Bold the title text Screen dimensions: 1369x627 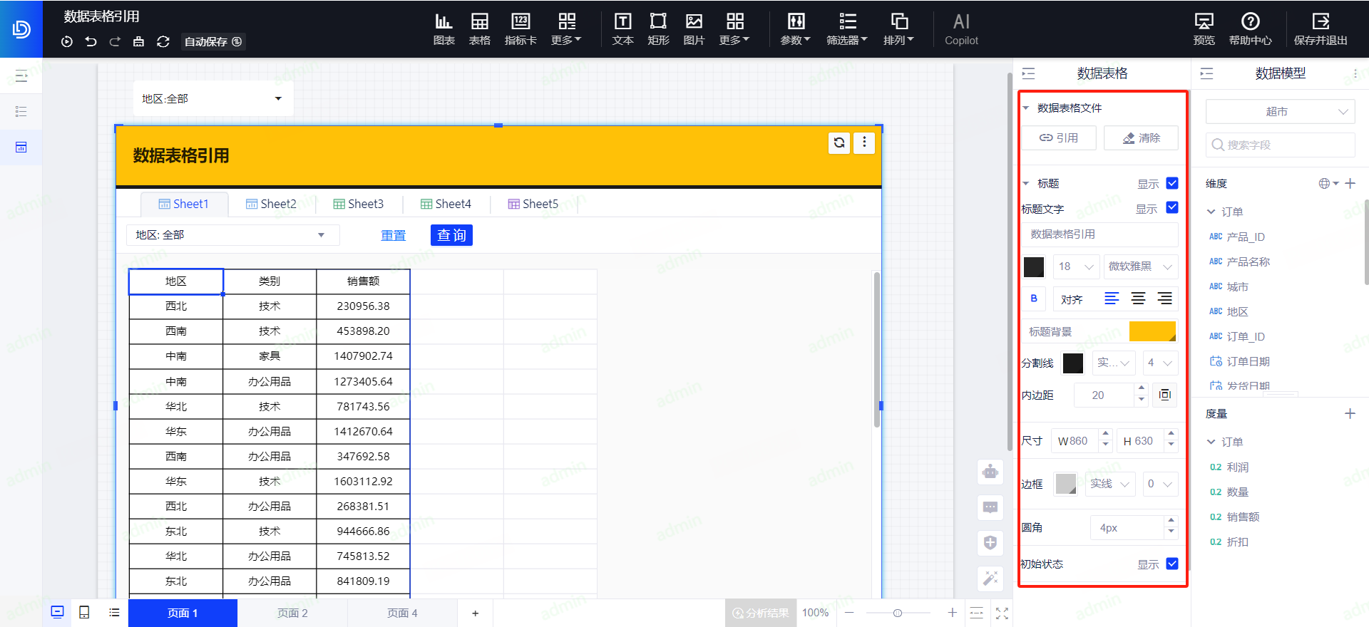click(1034, 299)
